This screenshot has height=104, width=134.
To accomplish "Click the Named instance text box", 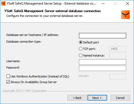I will point(118,55).
